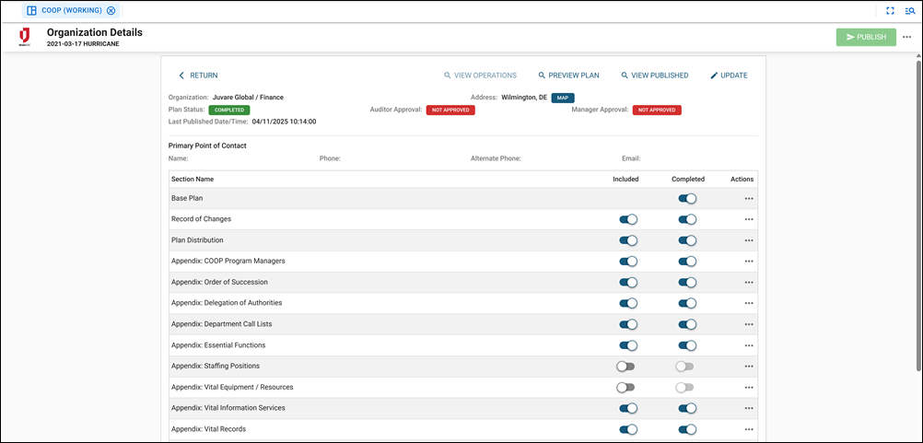Open Actions menu for Plan Distribution
This screenshot has width=923, height=443.
point(749,240)
